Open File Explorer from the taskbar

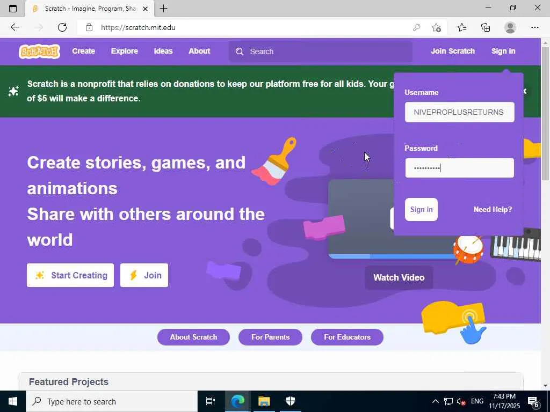pyautogui.click(x=264, y=401)
